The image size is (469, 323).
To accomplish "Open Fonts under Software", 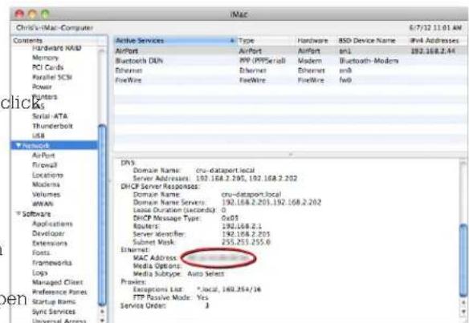I will click(x=41, y=252).
